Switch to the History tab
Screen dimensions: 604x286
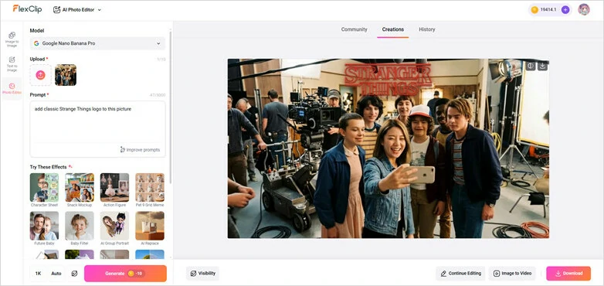point(427,29)
